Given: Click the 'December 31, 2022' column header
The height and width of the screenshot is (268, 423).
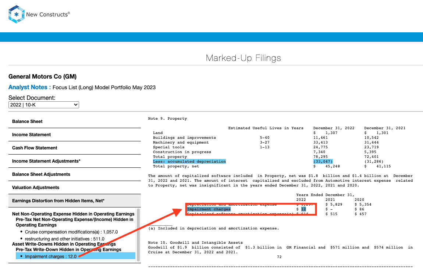Looking at the screenshot, I should coord(334,128).
